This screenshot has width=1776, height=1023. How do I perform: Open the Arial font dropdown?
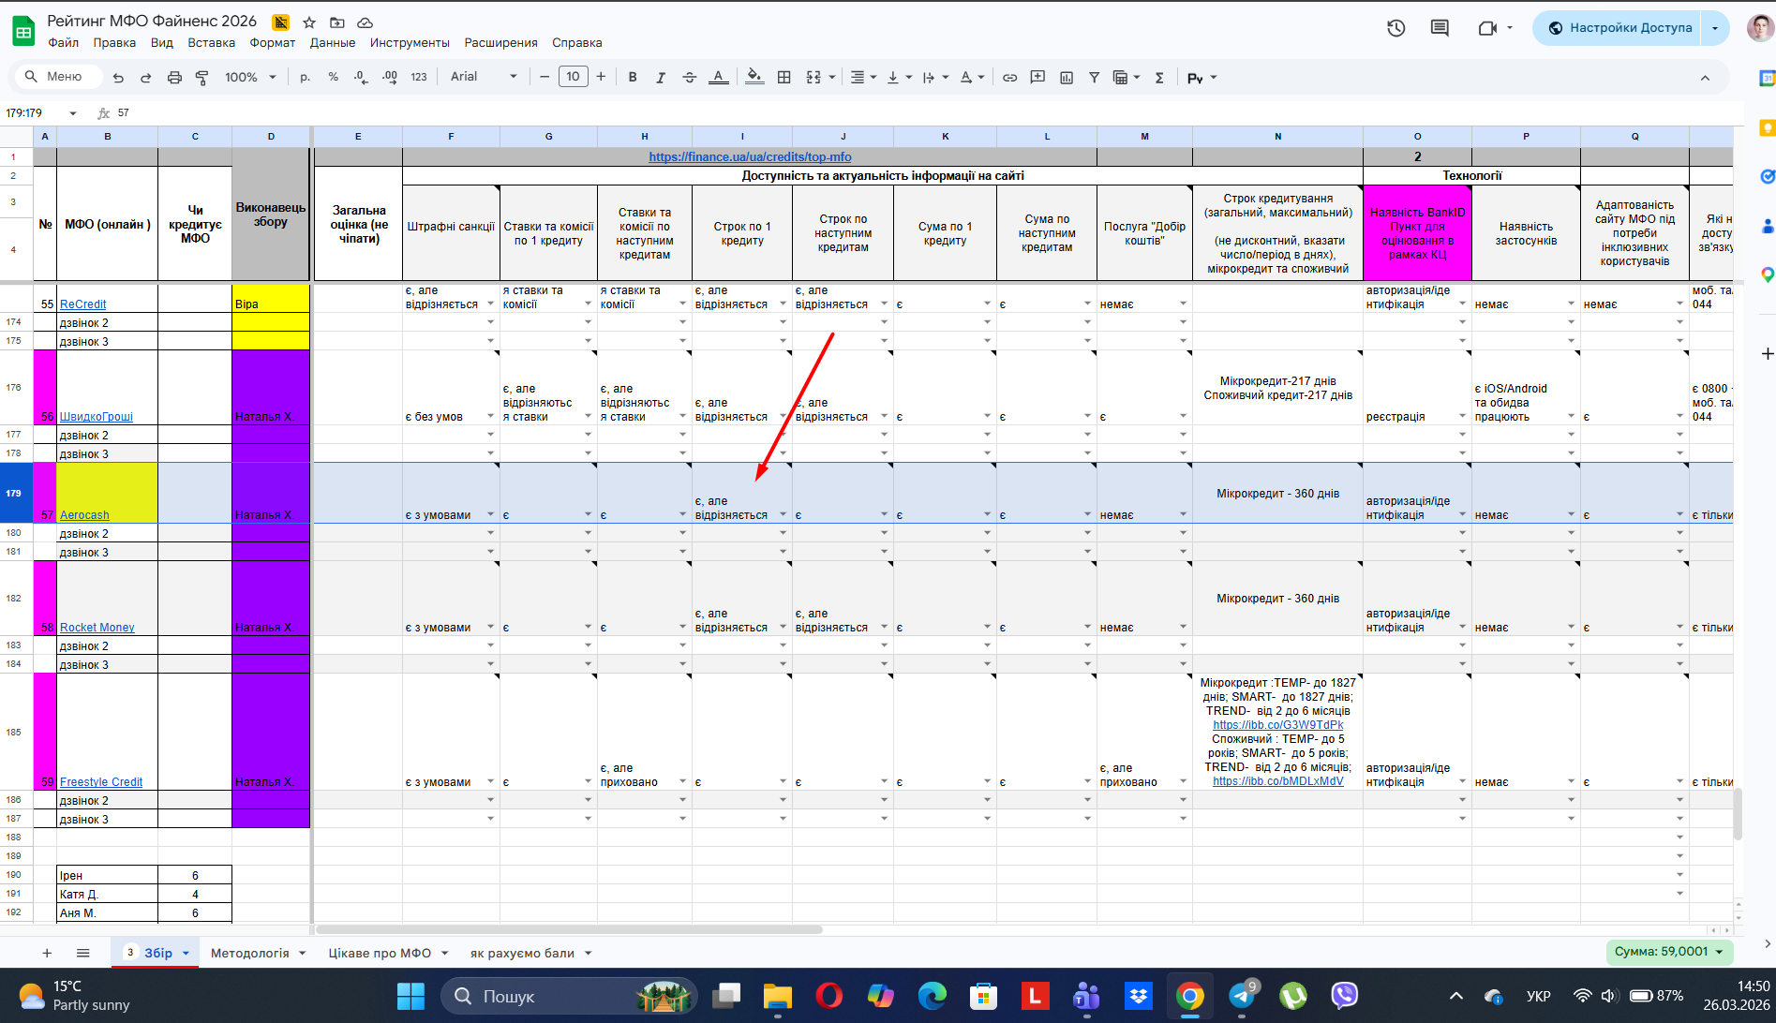[484, 77]
